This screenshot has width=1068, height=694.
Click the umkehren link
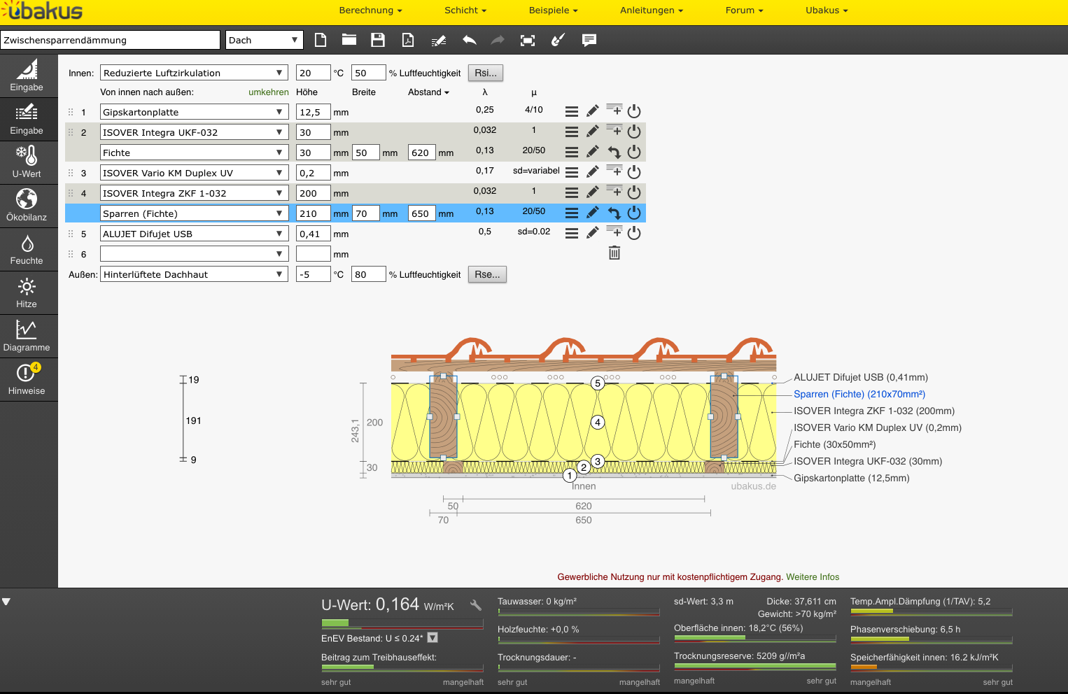tap(268, 92)
